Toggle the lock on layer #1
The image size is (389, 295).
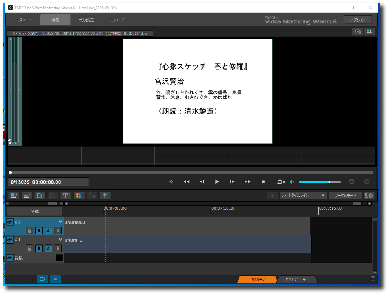point(29,248)
